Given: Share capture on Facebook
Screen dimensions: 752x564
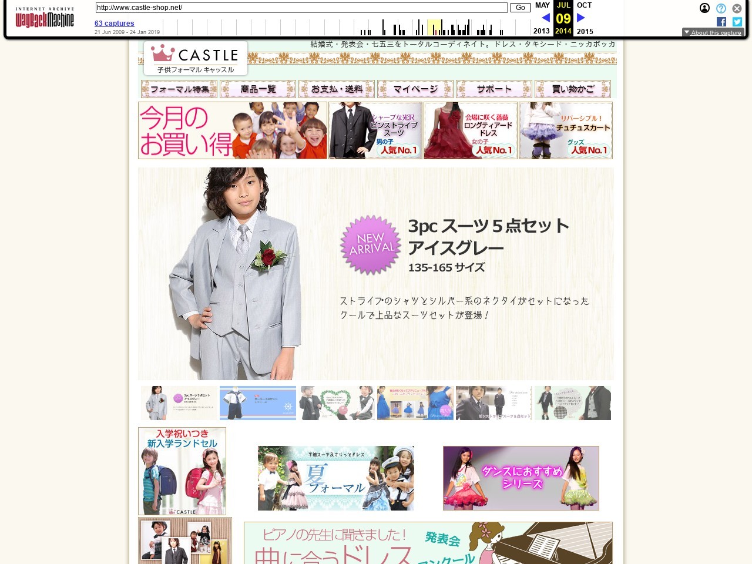Looking at the screenshot, I should (x=721, y=22).
